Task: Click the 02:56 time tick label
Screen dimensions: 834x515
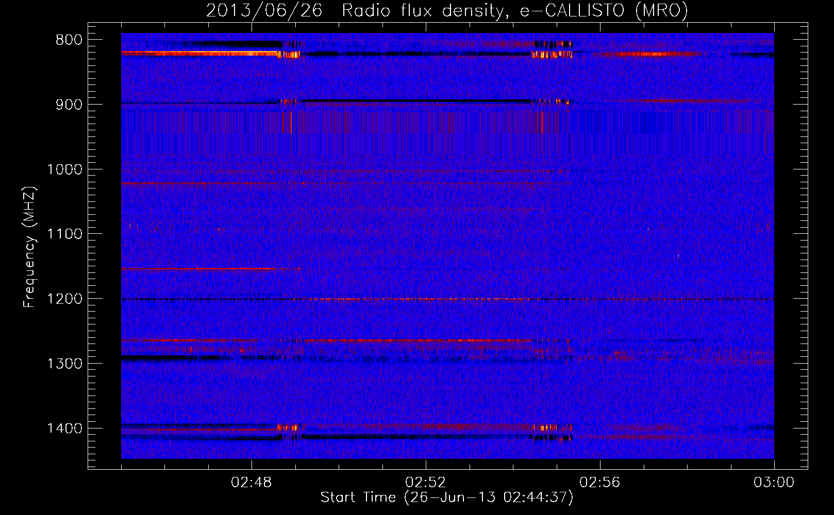Action: pos(600,483)
